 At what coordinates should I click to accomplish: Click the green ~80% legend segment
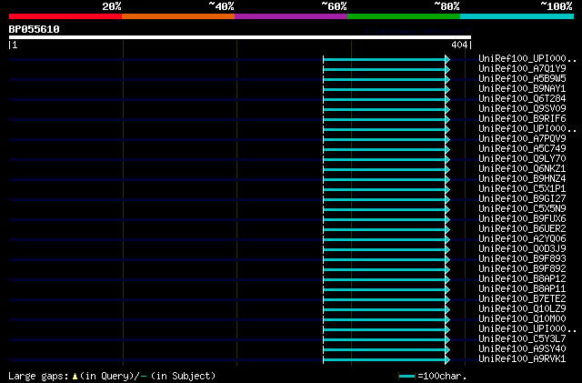click(404, 16)
